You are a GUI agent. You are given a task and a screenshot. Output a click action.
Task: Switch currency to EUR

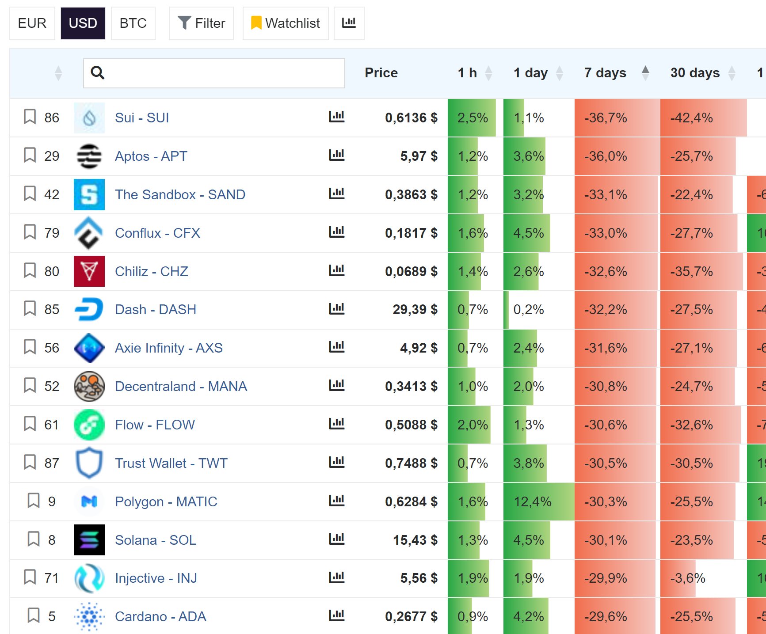tap(32, 23)
